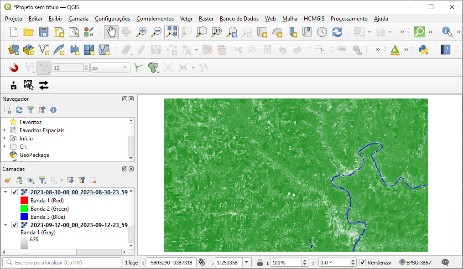Open the map scale dropdown
This screenshot has width=463, height=269.
pyautogui.click(x=247, y=263)
